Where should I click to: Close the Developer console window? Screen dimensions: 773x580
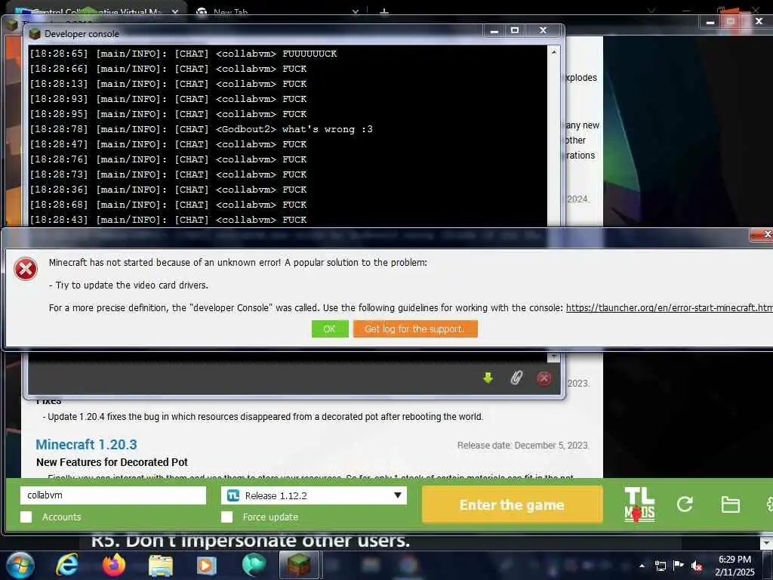(544, 30)
